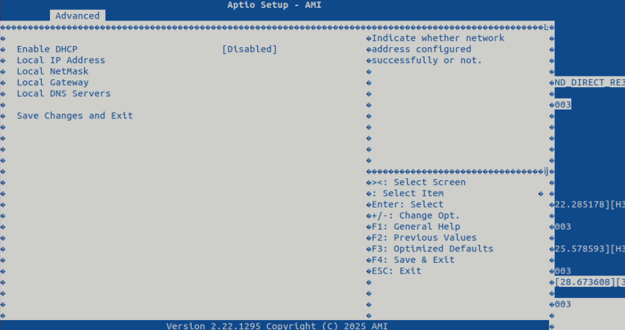The image size is (625, 330).
Task: Click the Enter: Select key hint
Action: coord(407,204)
